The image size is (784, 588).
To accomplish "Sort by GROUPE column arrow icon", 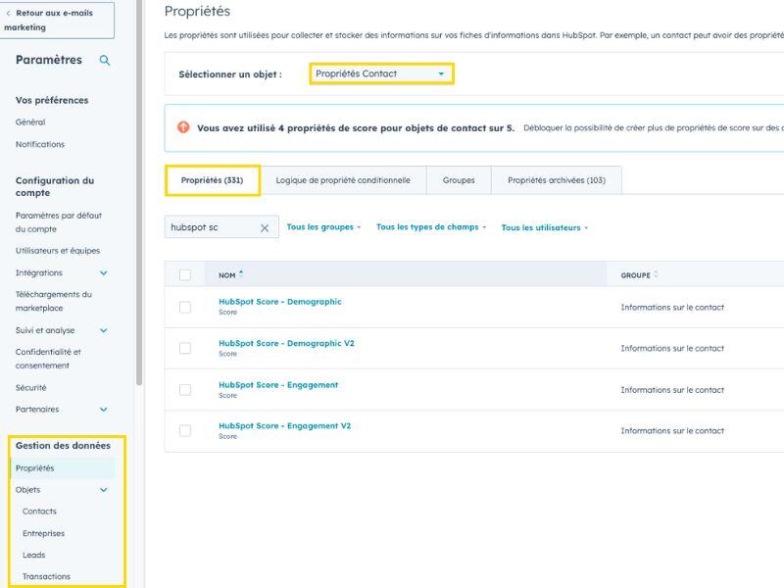I will pos(656,274).
